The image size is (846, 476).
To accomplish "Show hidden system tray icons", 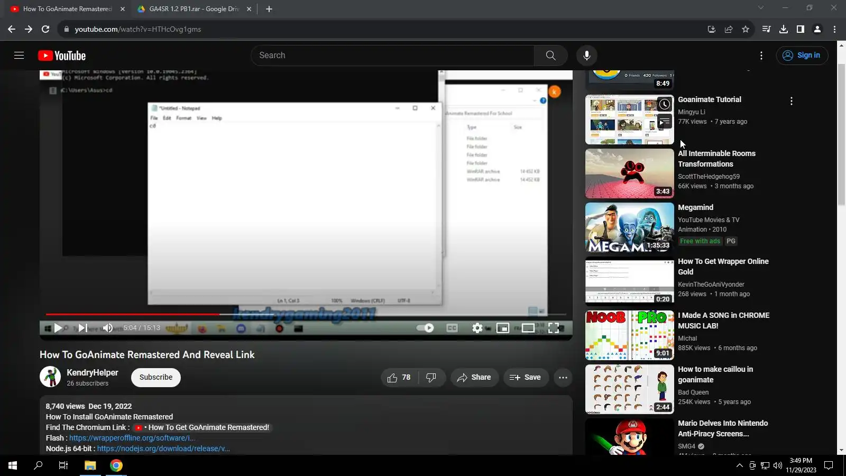I will 739,465.
